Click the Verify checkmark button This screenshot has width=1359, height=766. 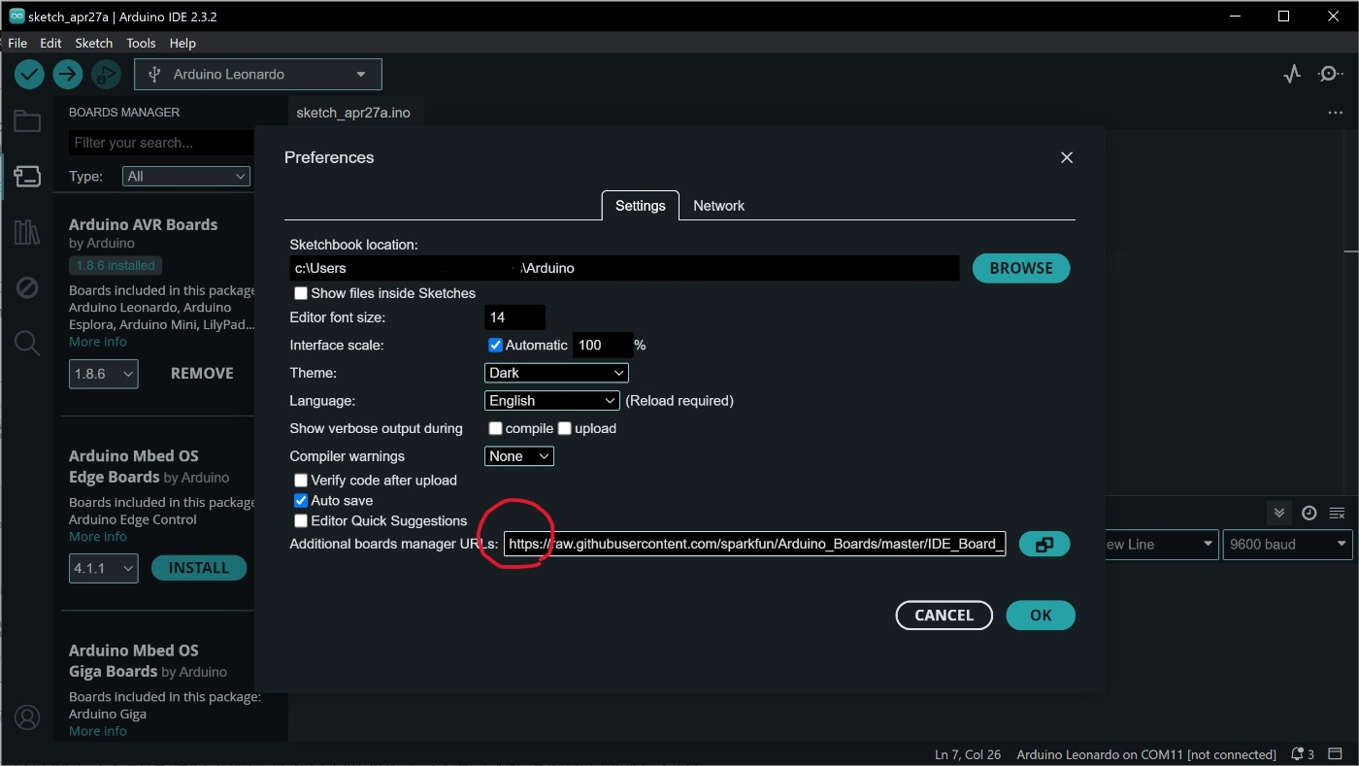pos(29,74)
